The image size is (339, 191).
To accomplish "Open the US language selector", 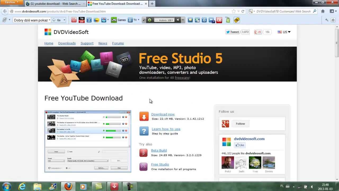I will tap(284, 32).
